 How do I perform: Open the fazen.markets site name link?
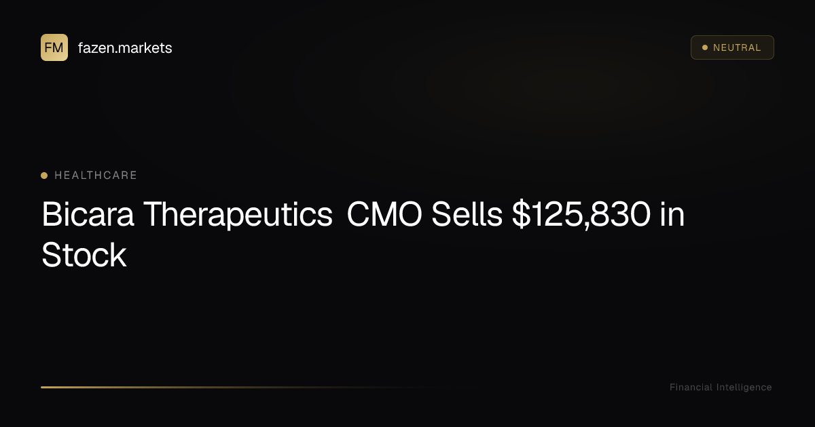click(125, 48)
